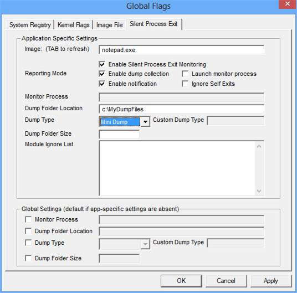This screenshot has width=297, height=293.
Task: Click the application Dump Folder Size field
Action: (119, 135)
